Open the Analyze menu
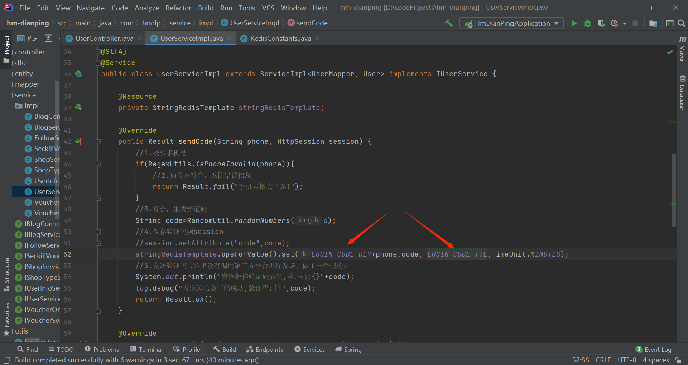The height and width of the screenshot is (365, 688). click(146, 8)
